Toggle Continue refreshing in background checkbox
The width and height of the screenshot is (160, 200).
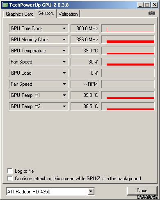click(x=10, y=178)
